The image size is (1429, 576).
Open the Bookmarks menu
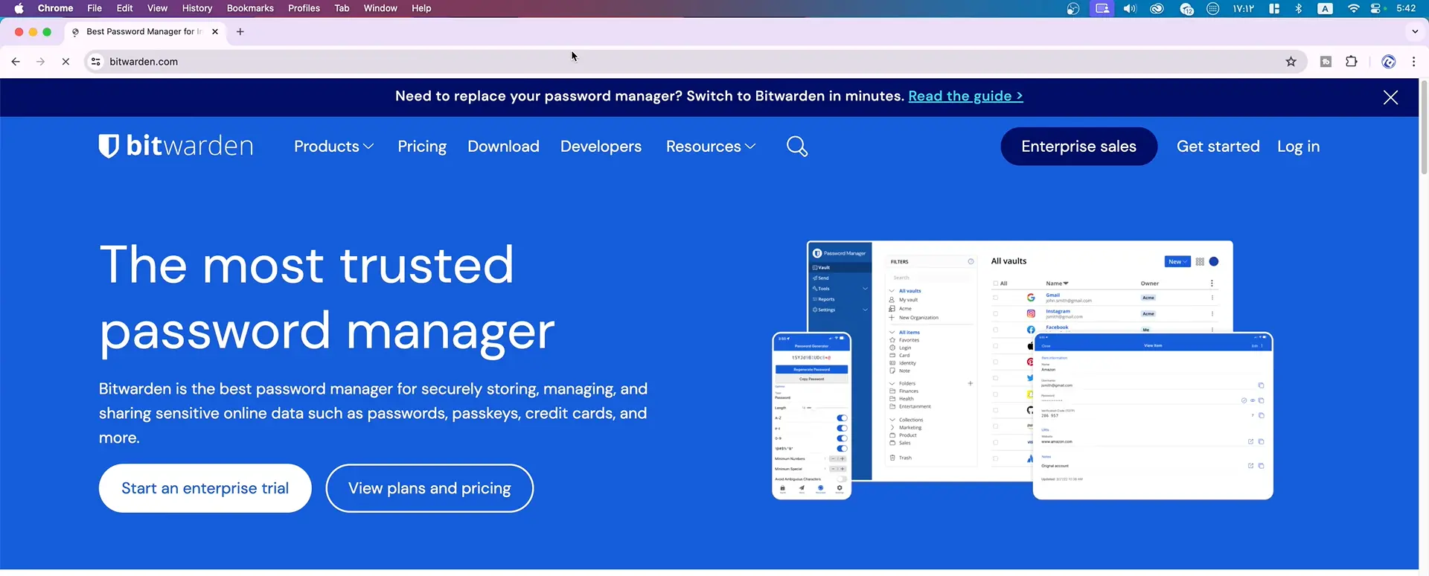tap(250, 8)
